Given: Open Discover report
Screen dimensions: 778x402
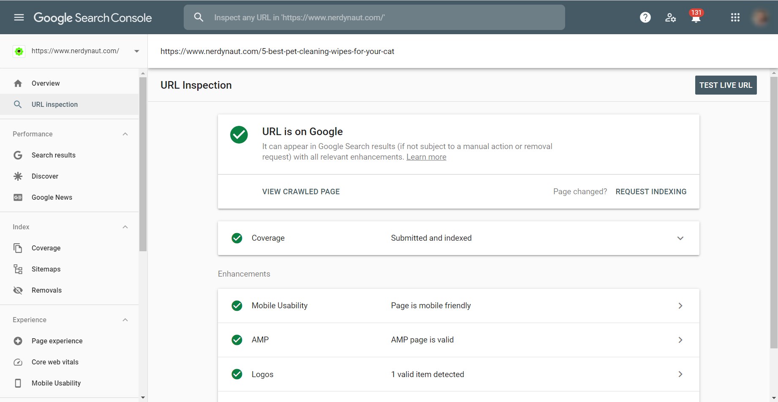Looking at the screenshot, I should point(69,176).
